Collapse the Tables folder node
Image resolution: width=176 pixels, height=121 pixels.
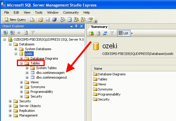(21, 63)
